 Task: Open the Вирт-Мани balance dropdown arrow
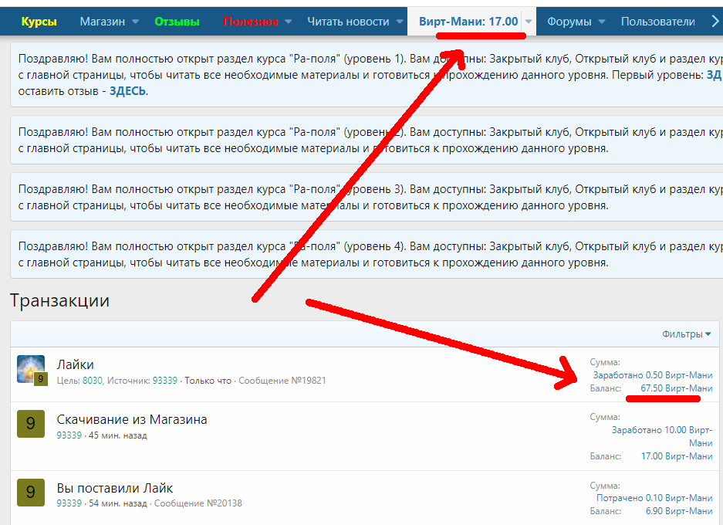[529, 22]
